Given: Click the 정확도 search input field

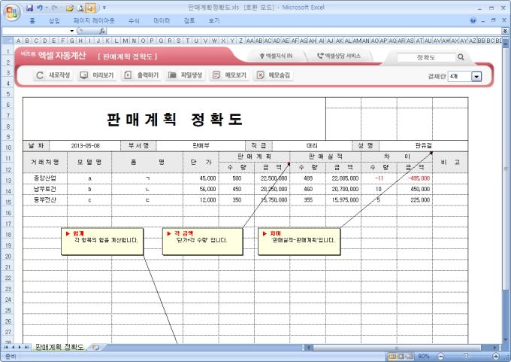Looking at the screenshot, I should (x=425, y=57).
